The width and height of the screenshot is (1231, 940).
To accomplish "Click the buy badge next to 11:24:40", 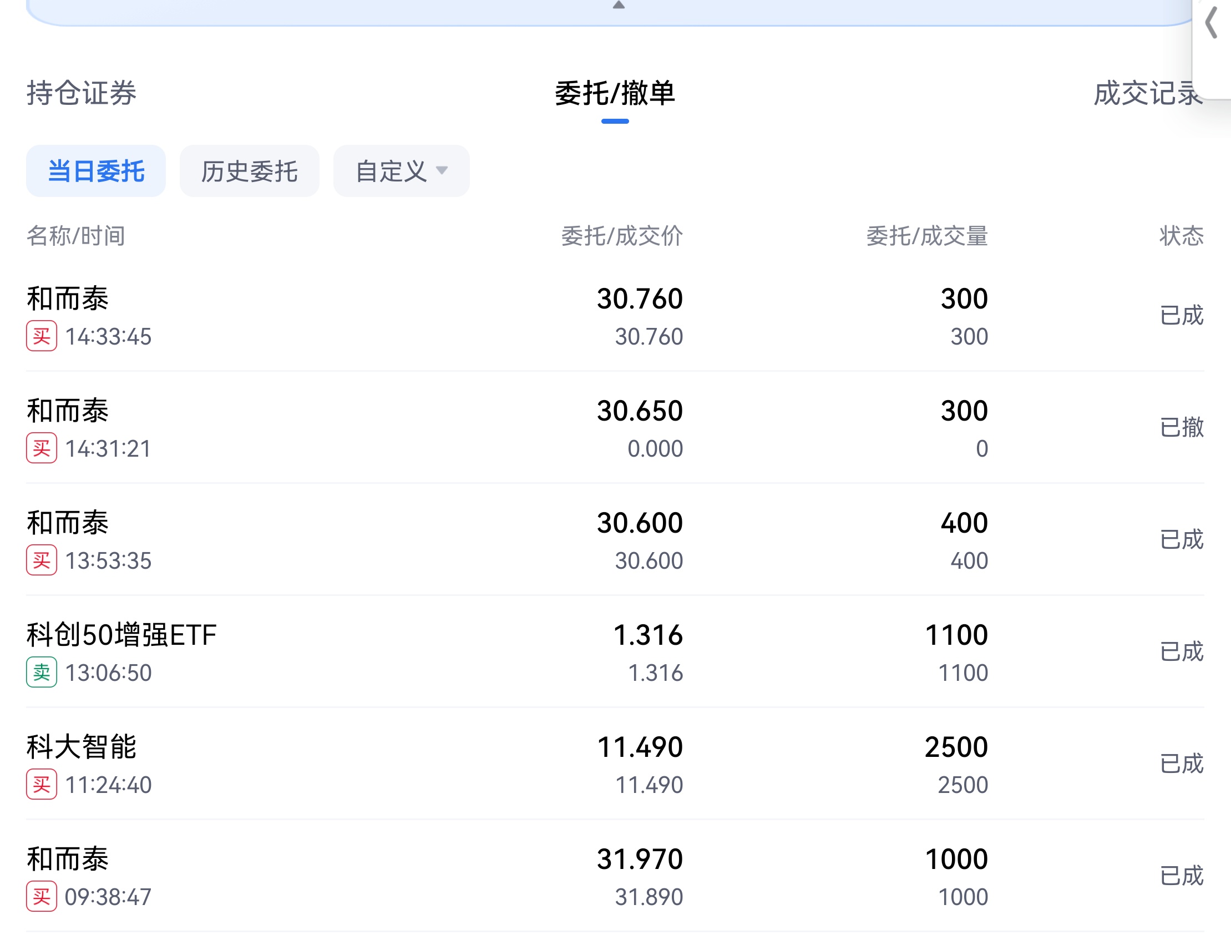I will 42,785.
